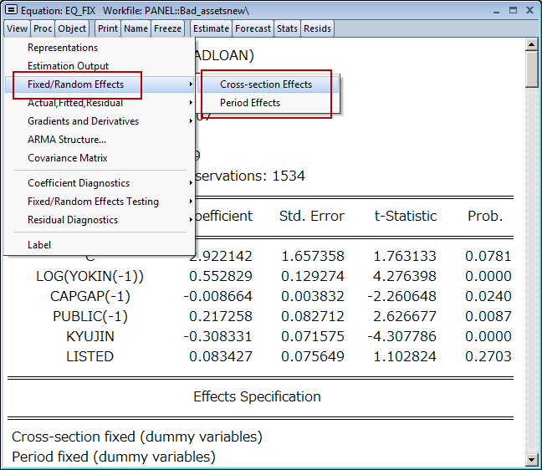Expand Fixed/Random Effects Testing submenu

93,202
